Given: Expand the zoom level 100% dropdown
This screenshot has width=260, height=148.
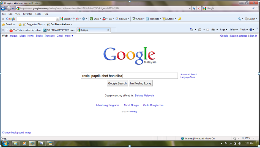Looking at the screenshot, I should (254, 138).
